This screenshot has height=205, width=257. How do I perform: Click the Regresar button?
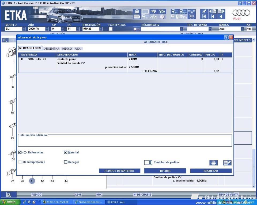tap(211, 171)
